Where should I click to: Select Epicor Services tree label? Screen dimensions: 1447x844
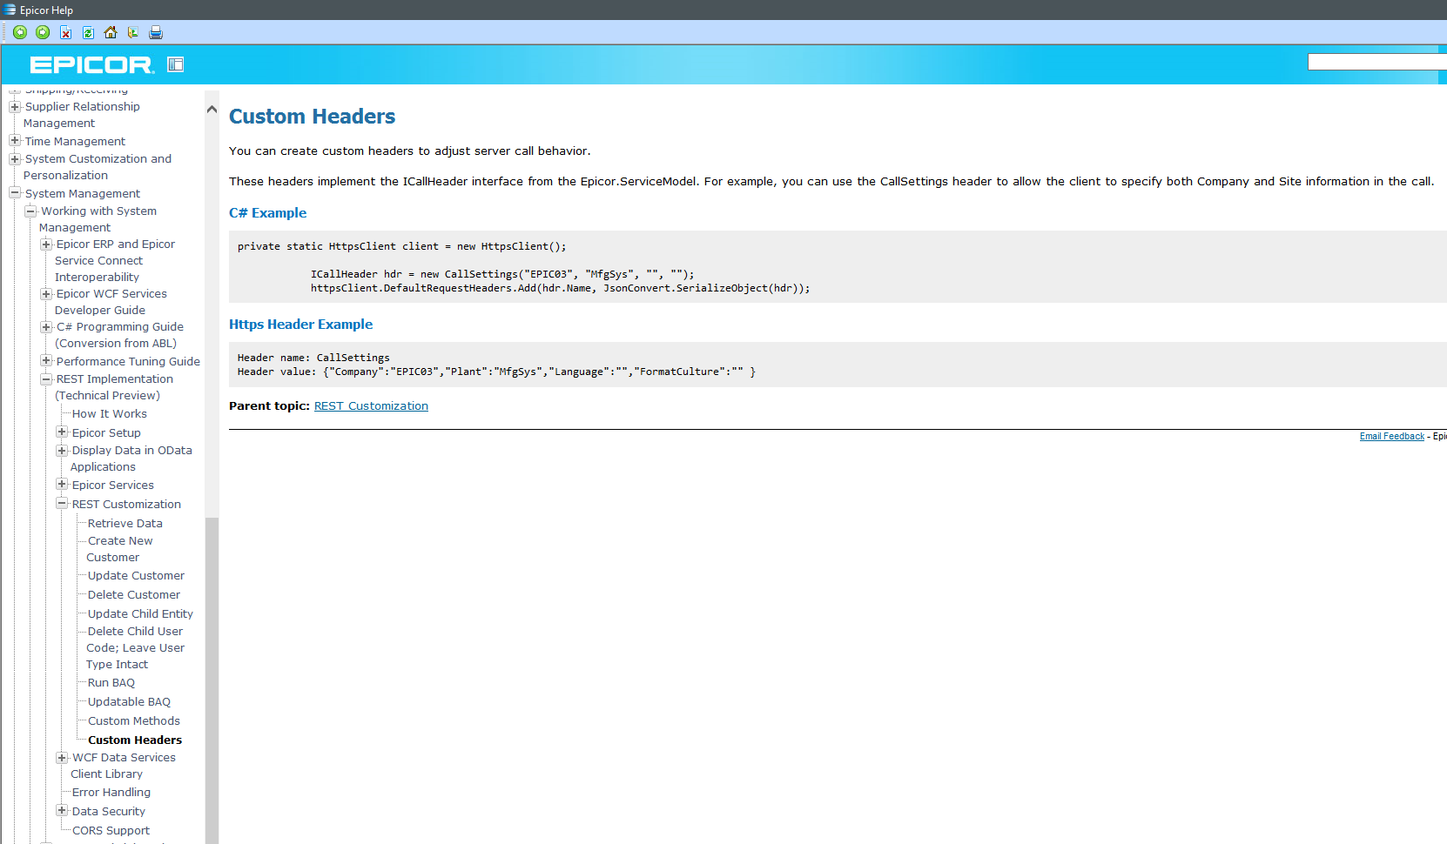[x=113, y=486]
